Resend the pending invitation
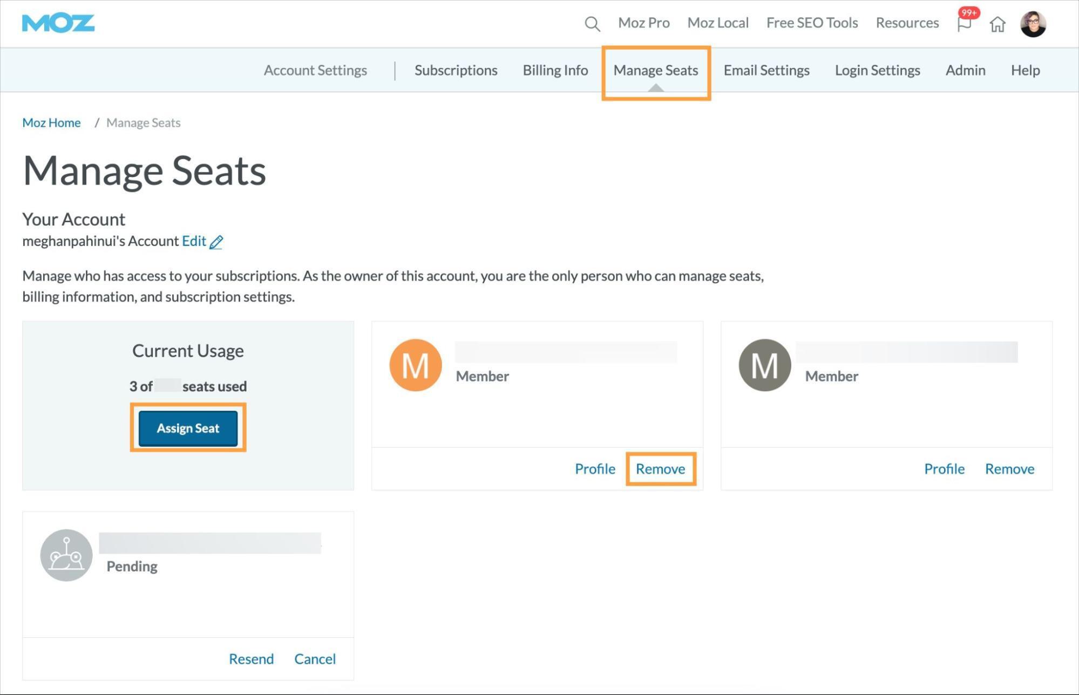Image resolution: width=1079 pixels, height=695 pixels. point(251,659)
